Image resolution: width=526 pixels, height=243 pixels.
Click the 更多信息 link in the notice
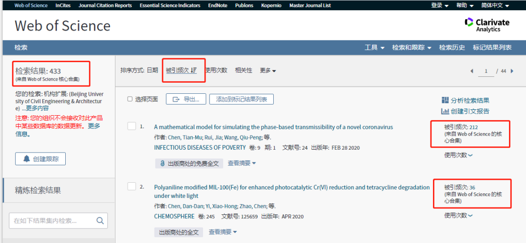(58, 130)
